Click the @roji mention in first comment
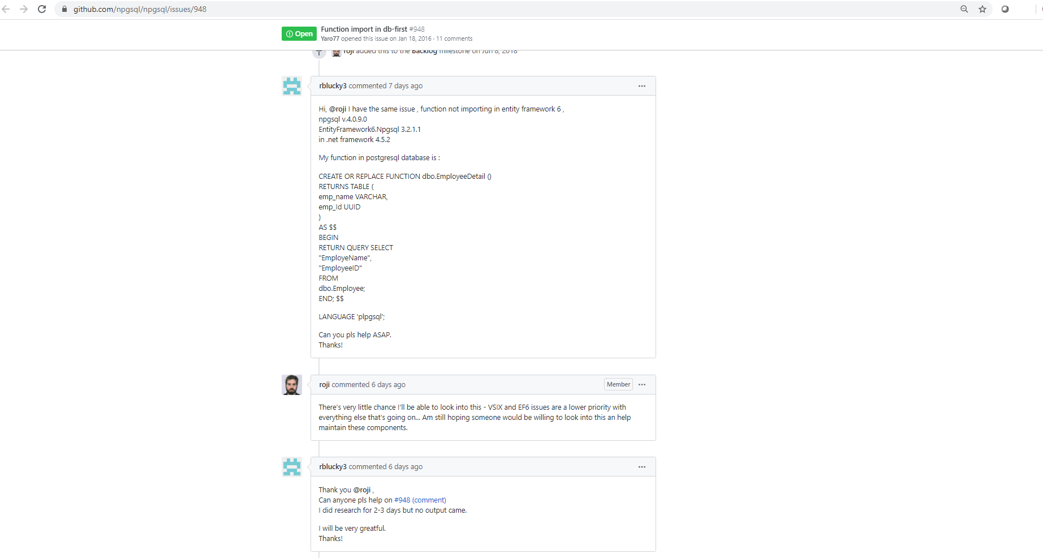The image size is (1043, 558). coord(338,109)
